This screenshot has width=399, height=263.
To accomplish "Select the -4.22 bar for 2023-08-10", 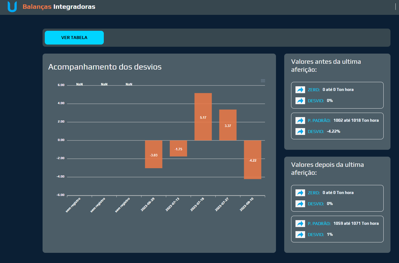I will pos(252,160).
